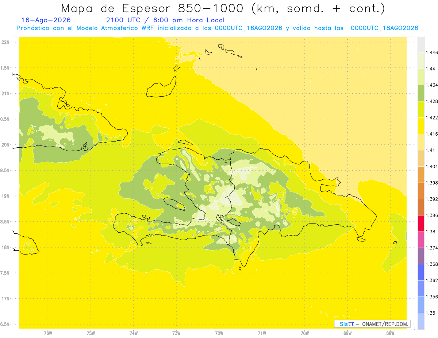Click the '1.398' colorbar value

tap(432, 183)
